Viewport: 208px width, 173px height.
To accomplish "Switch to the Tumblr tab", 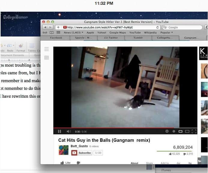I will click(138, 38).
